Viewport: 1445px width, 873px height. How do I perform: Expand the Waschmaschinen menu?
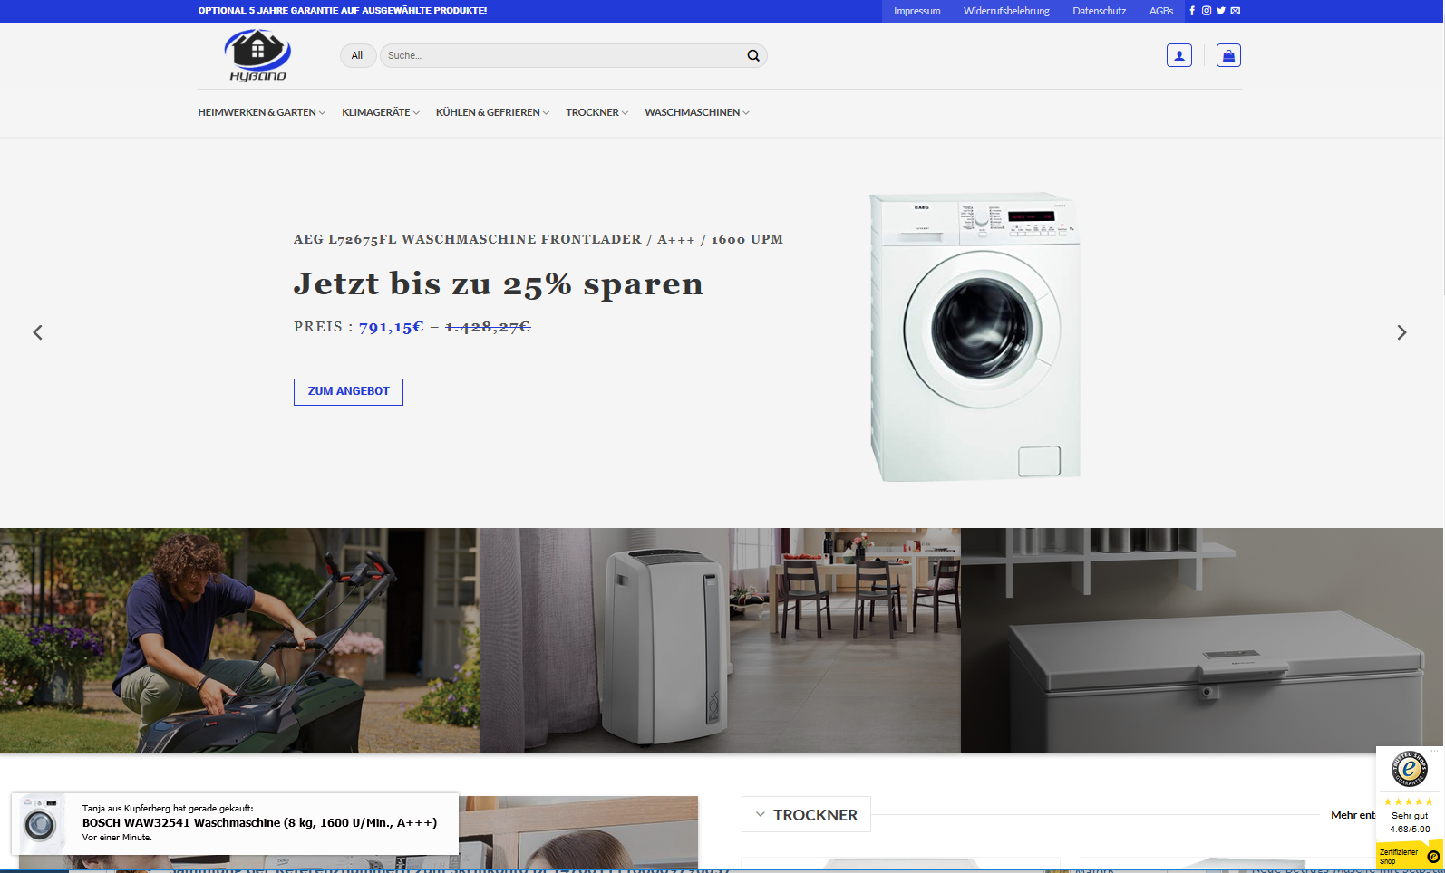coord(697,112)
